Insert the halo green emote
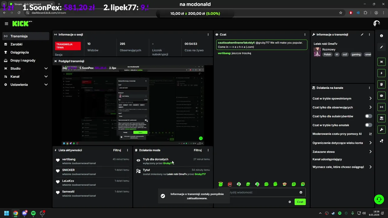The height and width of the screenshot is (218, 388). point(221,184)
